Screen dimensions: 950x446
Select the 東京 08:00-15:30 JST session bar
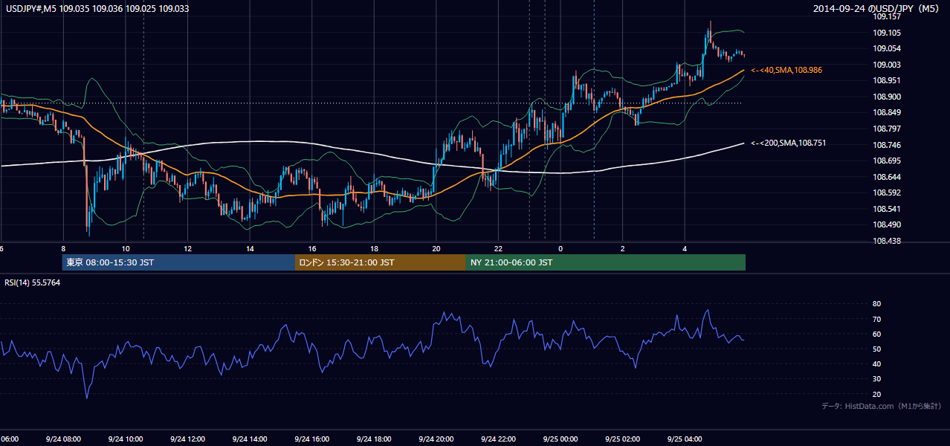[x=179, y=262]
